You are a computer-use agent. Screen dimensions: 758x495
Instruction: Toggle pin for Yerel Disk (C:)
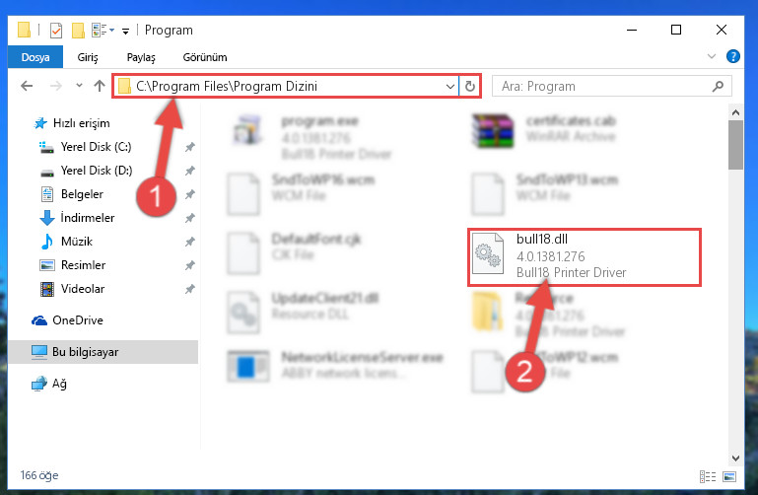(x=190, y=147)
